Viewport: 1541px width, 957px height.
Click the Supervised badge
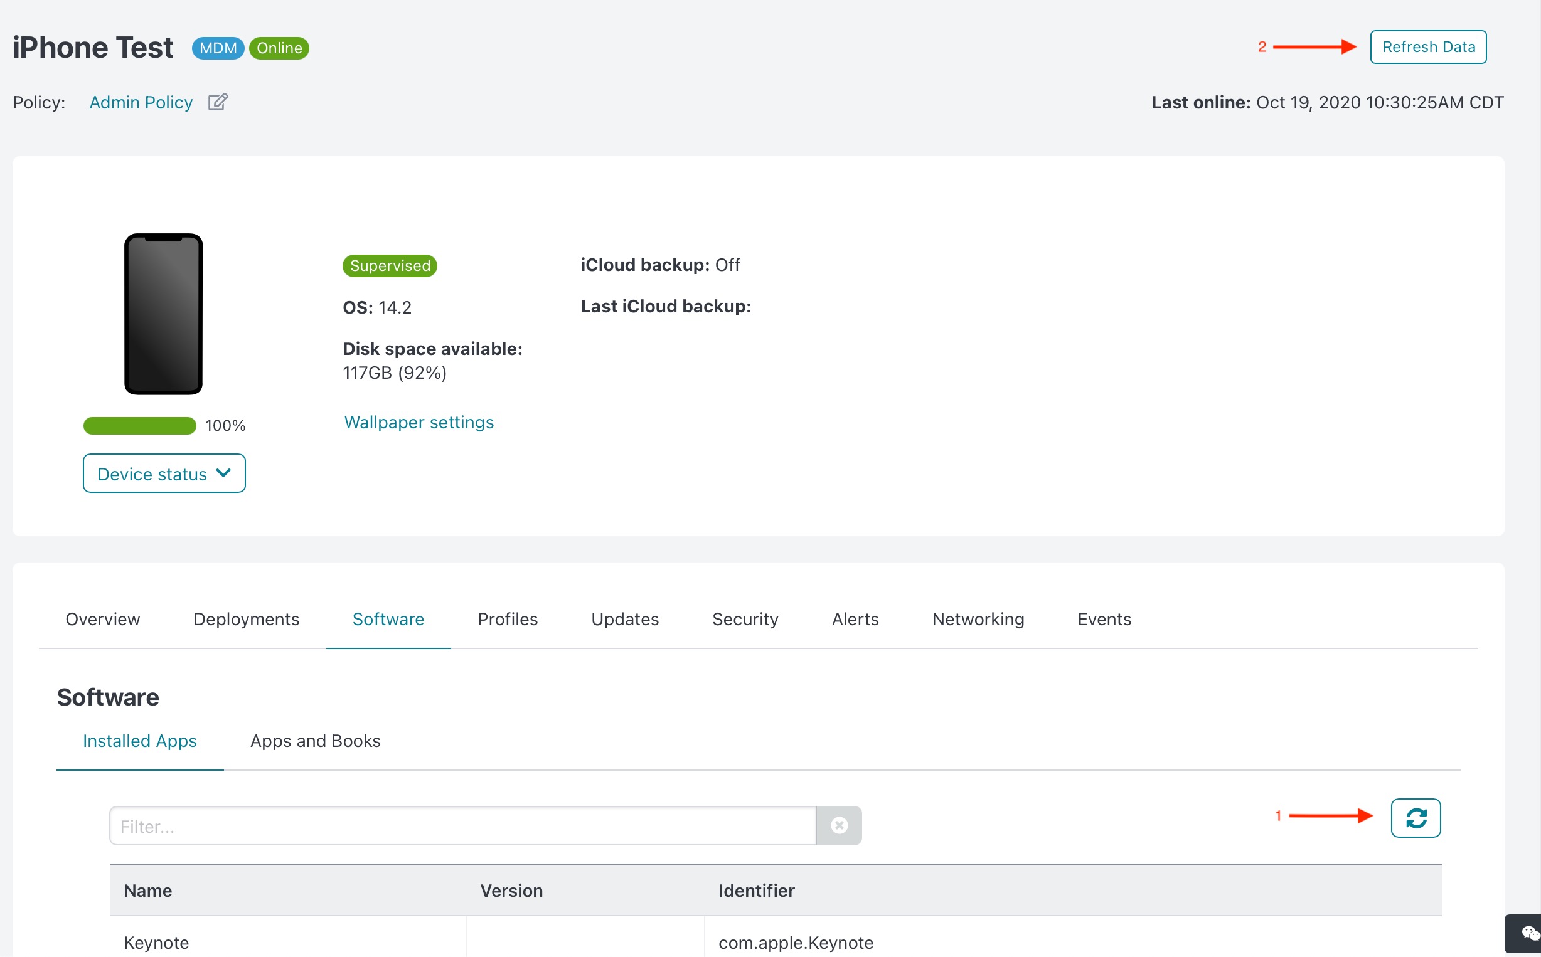[390, 265]
